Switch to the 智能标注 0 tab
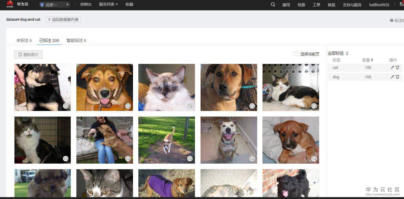The width and height of the screenshot is (404, 199). coord(76,40)
